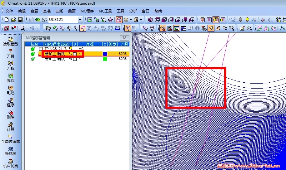Image resolution: width=286 pixels, height=170 pixels.
Task: Open the 编辑 (Edit) menu
Action: 22,11
